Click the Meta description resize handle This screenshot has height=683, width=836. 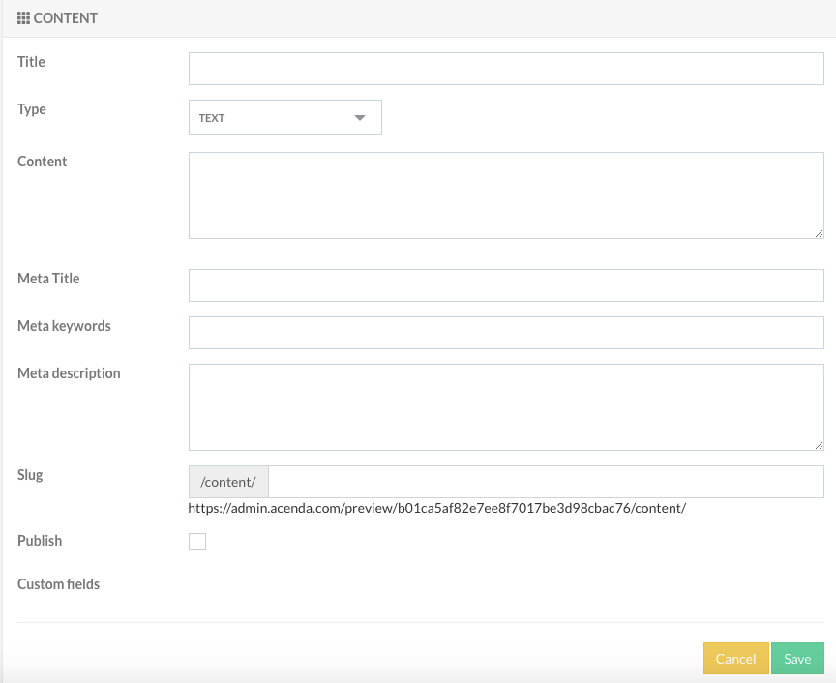[x=819, y=445]
